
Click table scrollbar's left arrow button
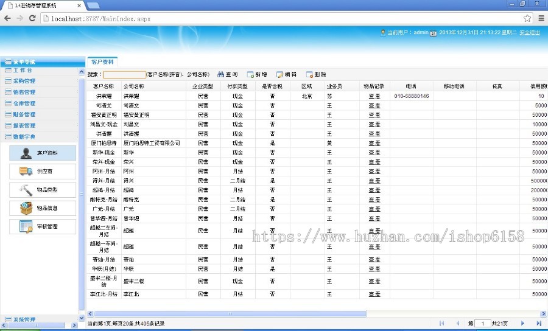click(x=91, y=313)
